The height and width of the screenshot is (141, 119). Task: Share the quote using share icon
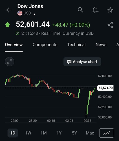point(110,25)
